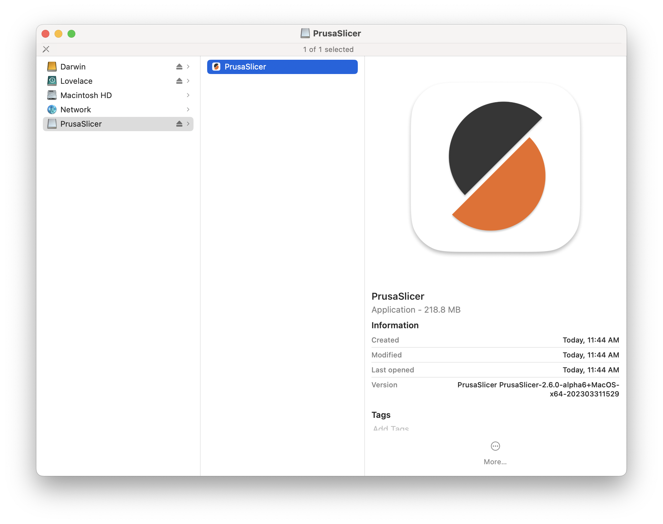Click the More... label in preview pane
The width and height of the screenshot is (663, 524).
[495, 462]
